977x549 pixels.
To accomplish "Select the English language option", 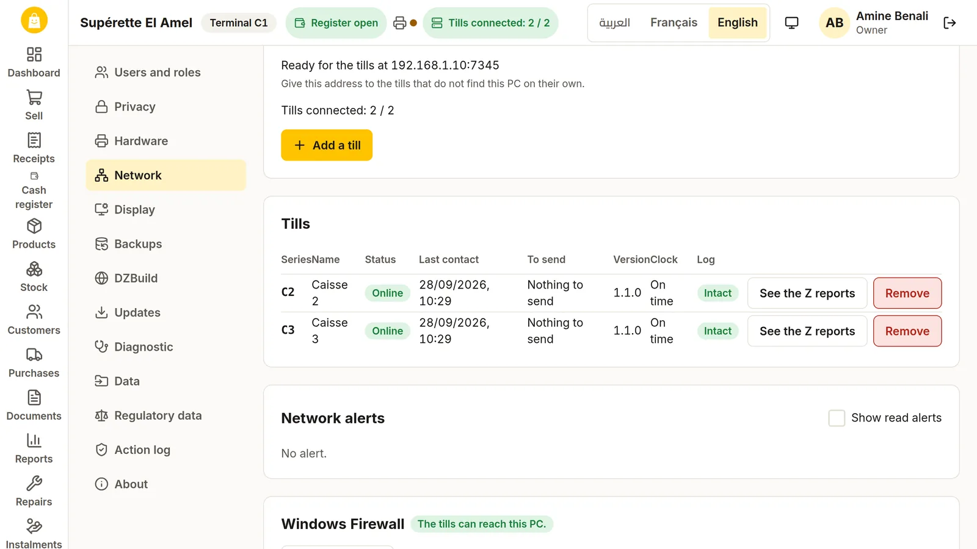I will pyautogui.click(x=738, y=23).
